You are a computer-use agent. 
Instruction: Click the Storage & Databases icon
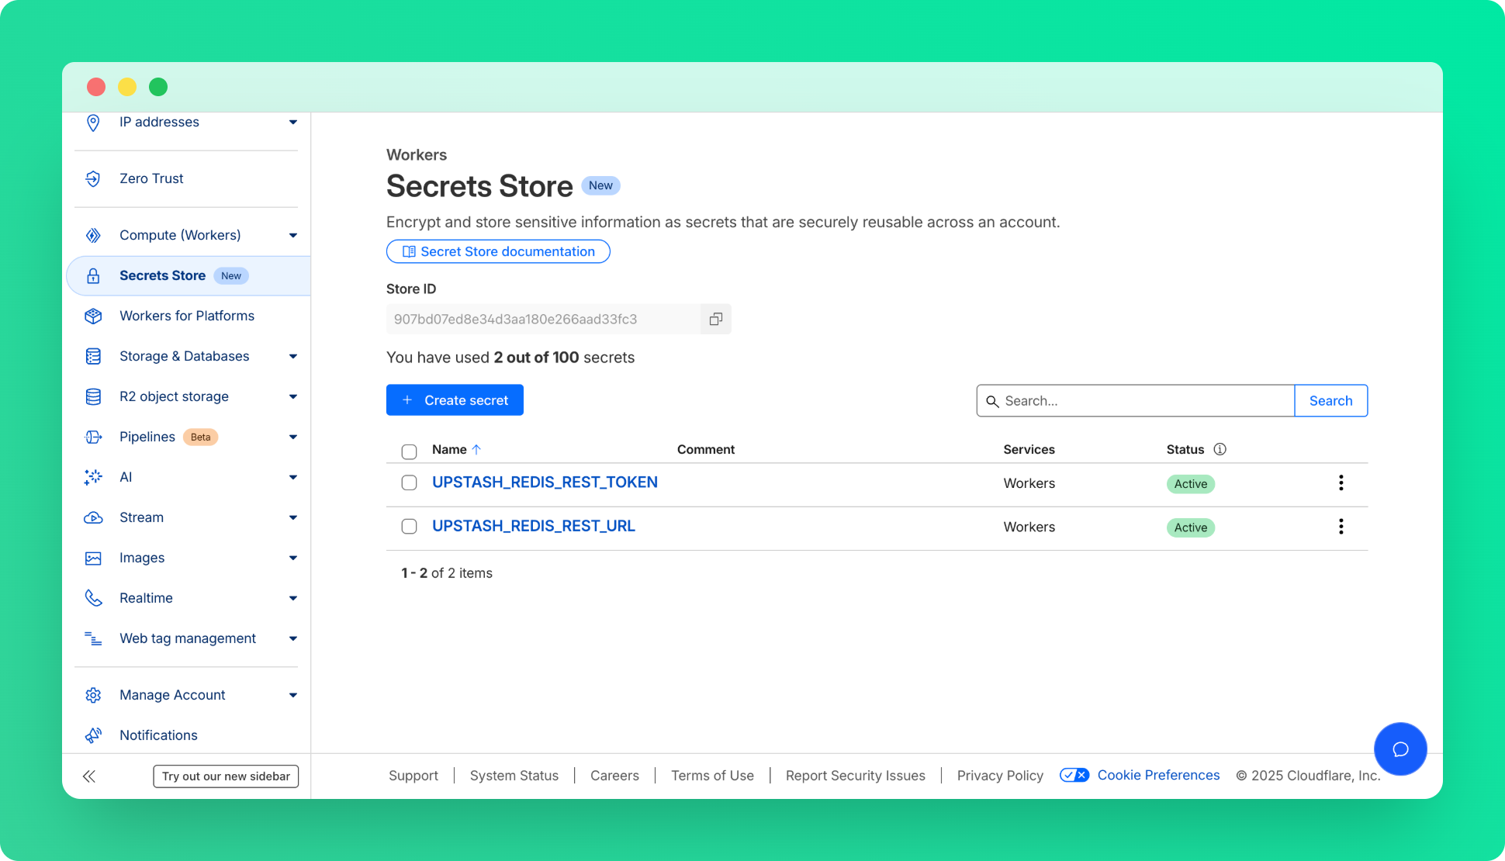[x=93, y=356]
